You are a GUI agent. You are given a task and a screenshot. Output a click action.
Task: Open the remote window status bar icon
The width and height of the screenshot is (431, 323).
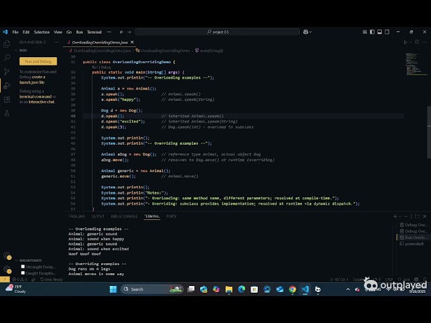(x=5, y=279)
